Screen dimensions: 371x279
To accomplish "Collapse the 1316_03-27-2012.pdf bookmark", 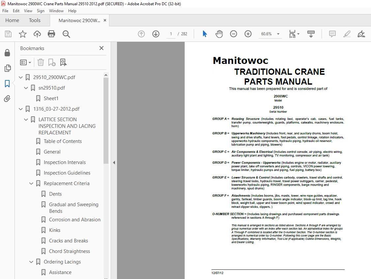I will click(20, 109).
